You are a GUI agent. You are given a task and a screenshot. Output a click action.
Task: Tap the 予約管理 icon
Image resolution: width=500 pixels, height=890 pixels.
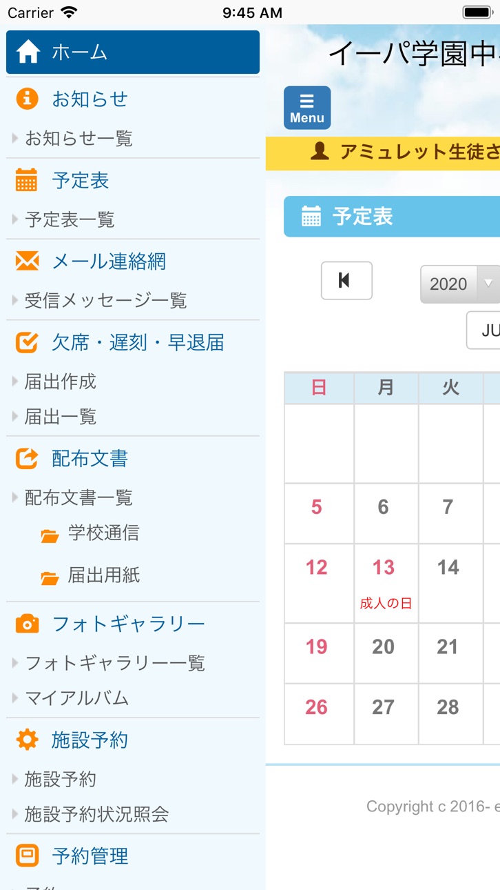click(x=27, y=856)
